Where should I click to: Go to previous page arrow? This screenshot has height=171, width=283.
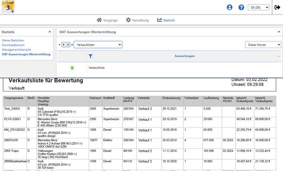tap(59, 44)
